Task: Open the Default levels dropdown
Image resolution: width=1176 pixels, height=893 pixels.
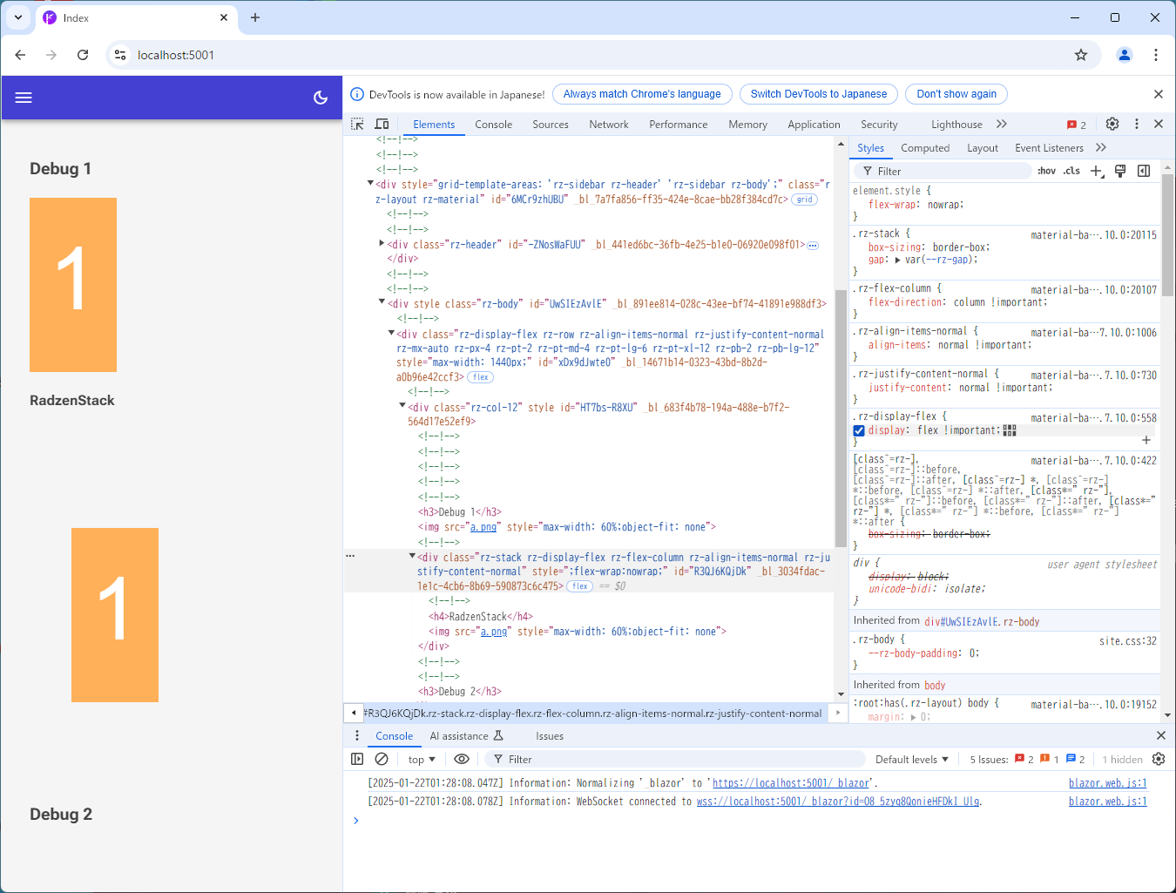Action: pyautogui.click(x=911, y=759)
